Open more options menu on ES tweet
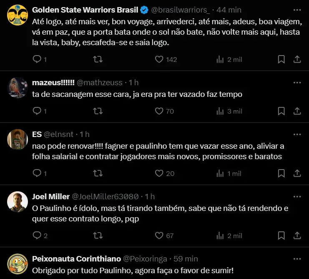309x279 pixels. (x=297, y=134)
